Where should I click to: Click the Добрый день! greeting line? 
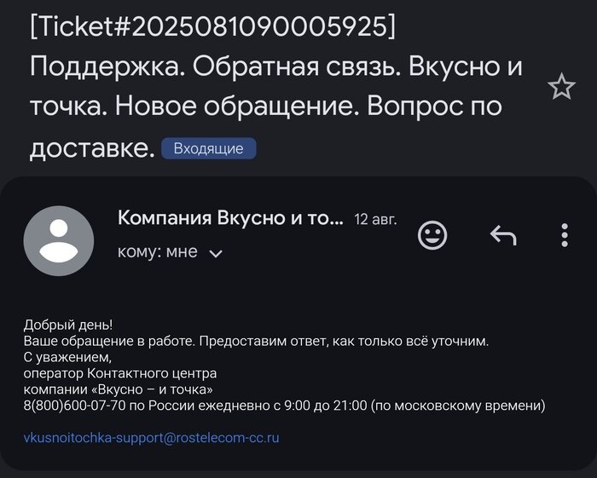pos(67,325)
